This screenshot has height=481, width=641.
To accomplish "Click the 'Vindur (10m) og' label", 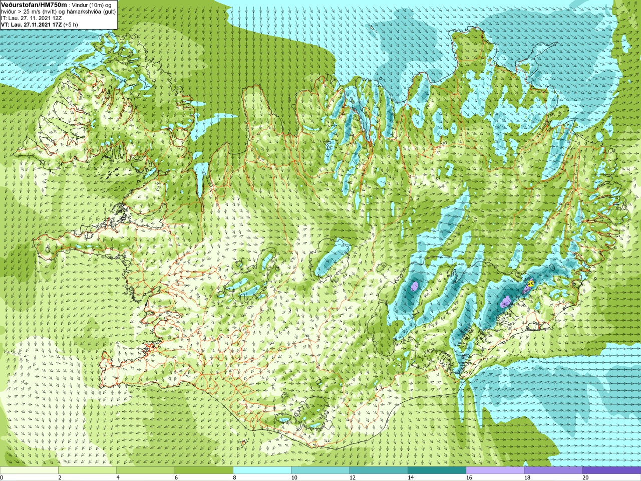I will click(x=93, y=5).
